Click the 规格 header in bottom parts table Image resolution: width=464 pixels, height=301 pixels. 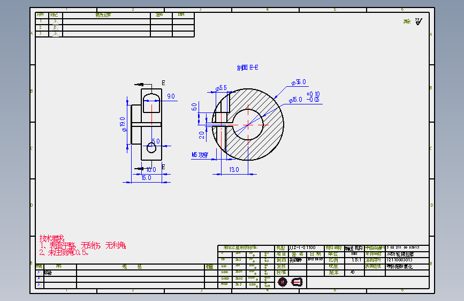coord(132,267)
